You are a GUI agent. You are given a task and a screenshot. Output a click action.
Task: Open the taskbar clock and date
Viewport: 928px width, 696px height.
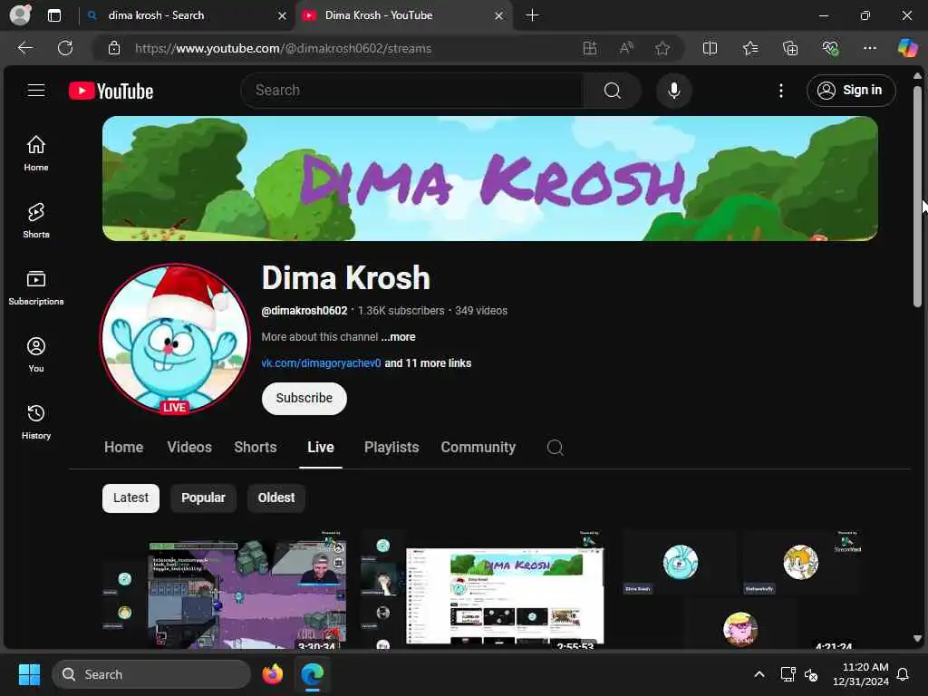pyautogui.click(x=861, y=674)
